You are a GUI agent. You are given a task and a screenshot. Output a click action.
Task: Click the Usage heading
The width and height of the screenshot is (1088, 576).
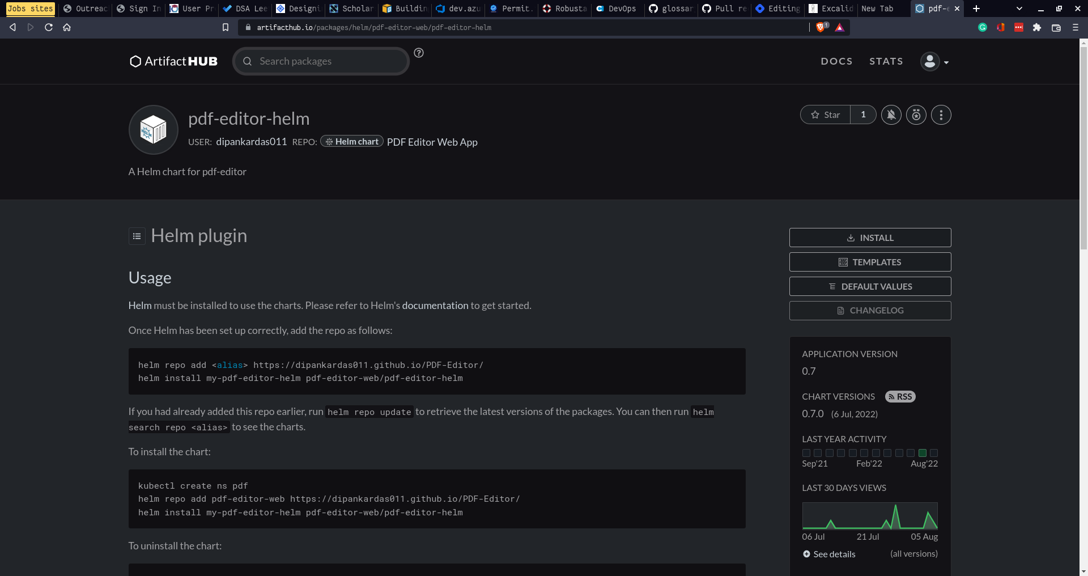point(150,278)
